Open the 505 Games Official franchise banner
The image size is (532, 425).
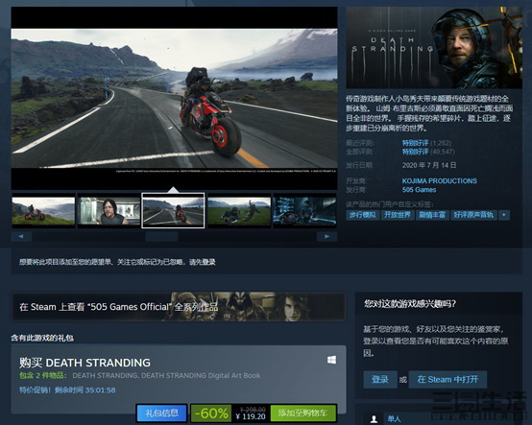click(x=179, y=307)
